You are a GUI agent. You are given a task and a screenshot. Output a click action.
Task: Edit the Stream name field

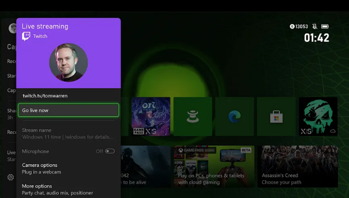[68, 134]
